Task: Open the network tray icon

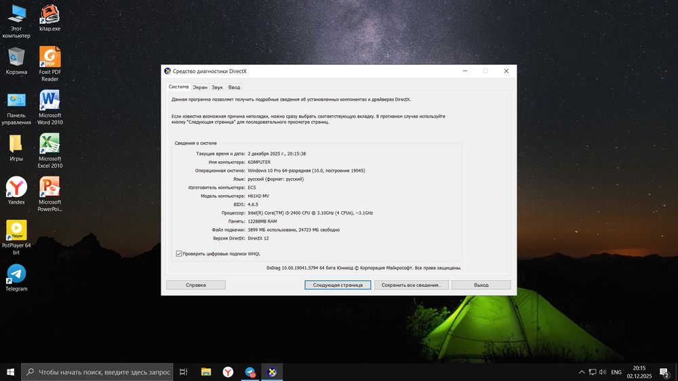Action: [592, 372]
